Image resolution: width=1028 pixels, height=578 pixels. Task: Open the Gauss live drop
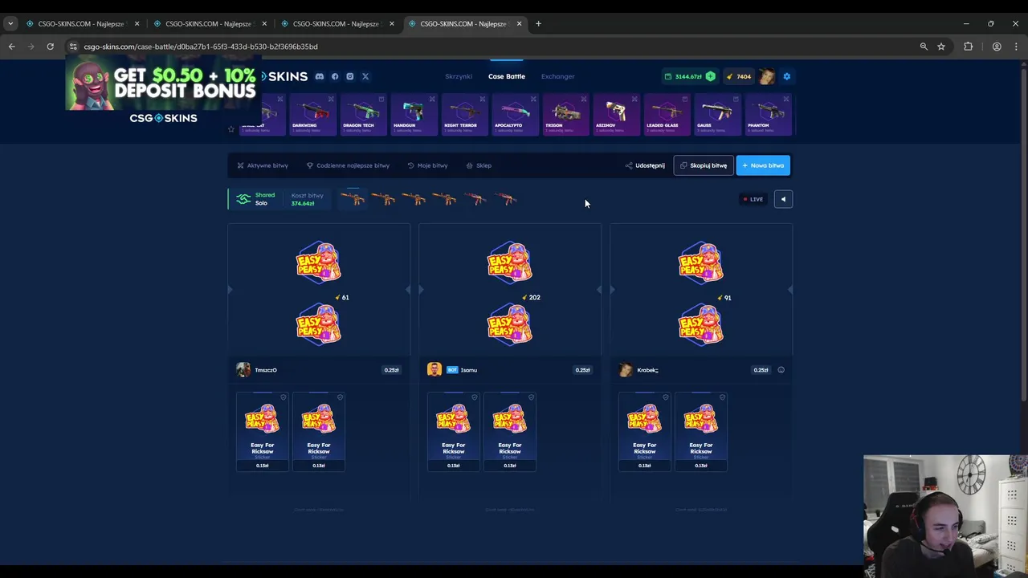click(718, 114)
